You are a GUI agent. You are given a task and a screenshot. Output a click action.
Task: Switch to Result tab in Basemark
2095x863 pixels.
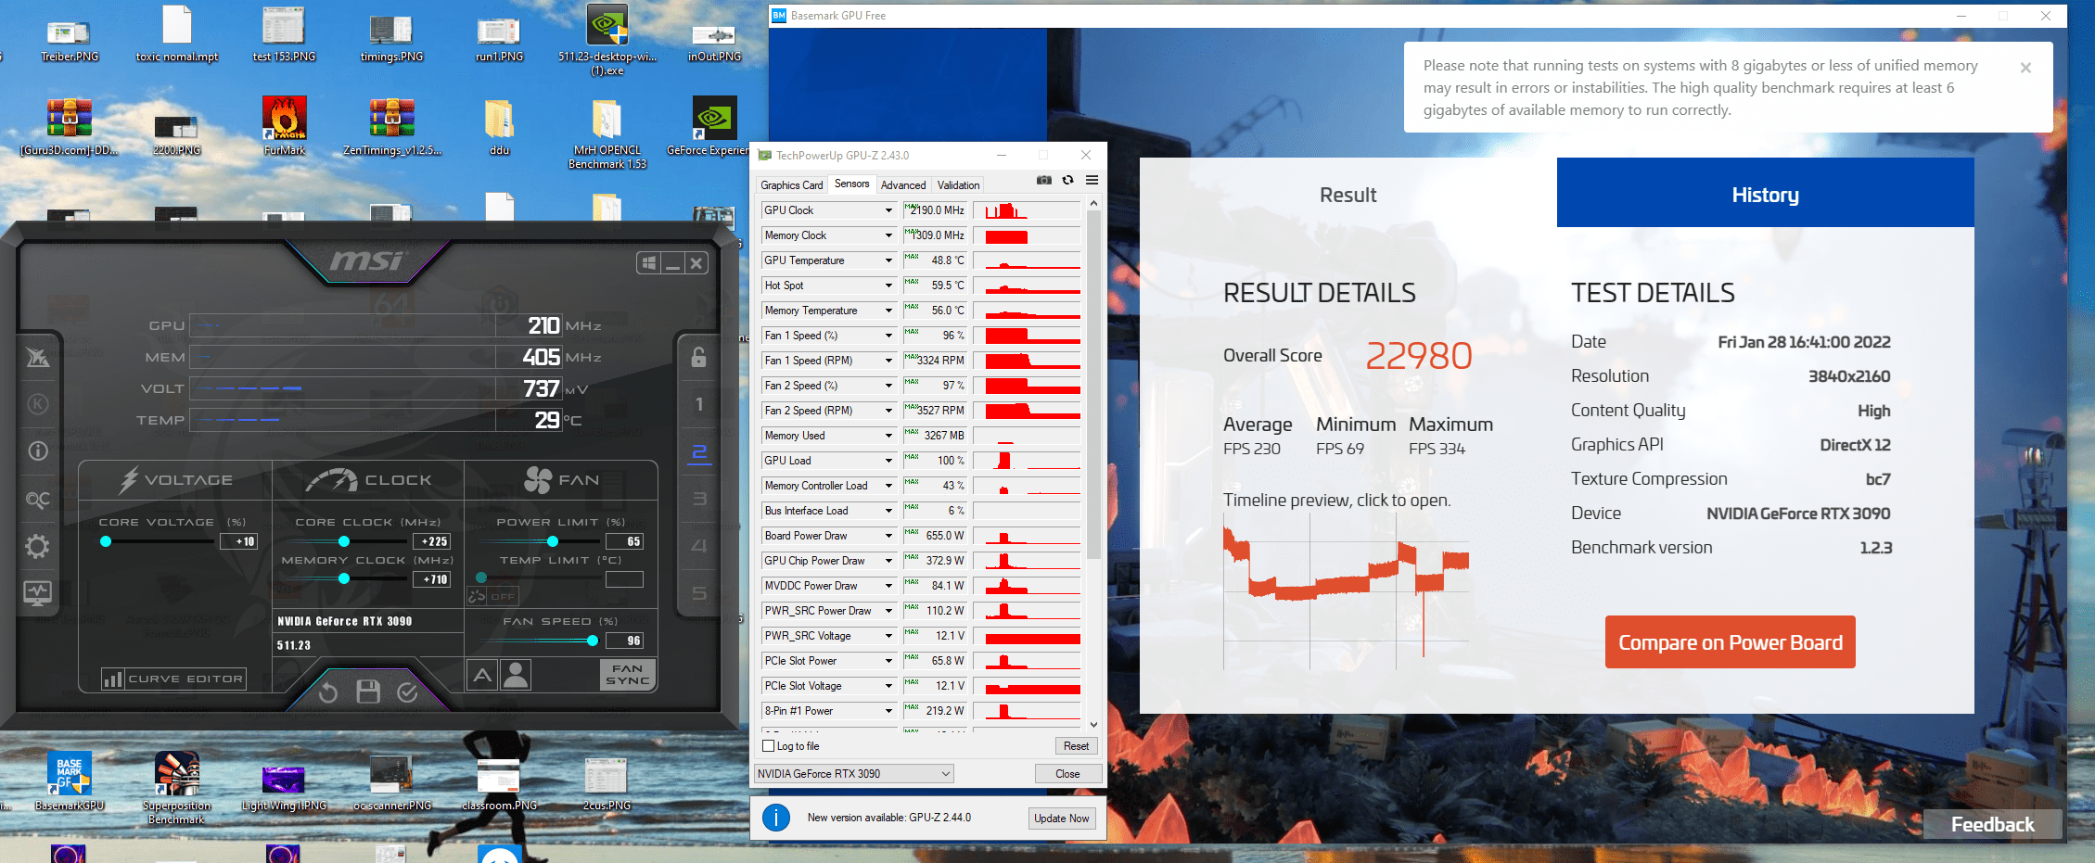[1348, 193]
